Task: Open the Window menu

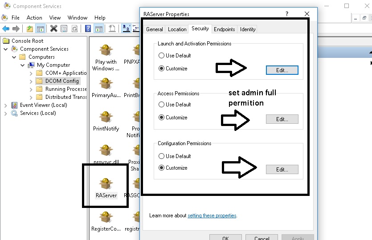Action: click(x=78, y=18)
